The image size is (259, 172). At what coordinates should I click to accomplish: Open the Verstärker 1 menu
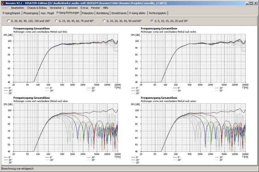57,7
